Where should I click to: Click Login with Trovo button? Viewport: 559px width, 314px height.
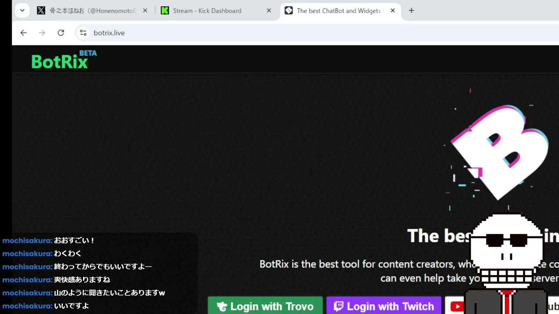pyautogui.click(x=265, y=306)
